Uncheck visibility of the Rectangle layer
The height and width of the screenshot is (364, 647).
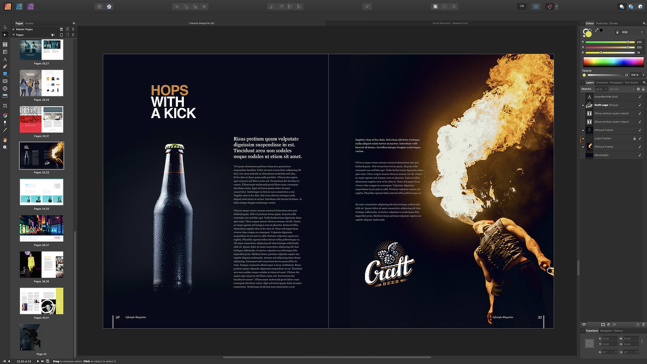(x=639, y=155)
